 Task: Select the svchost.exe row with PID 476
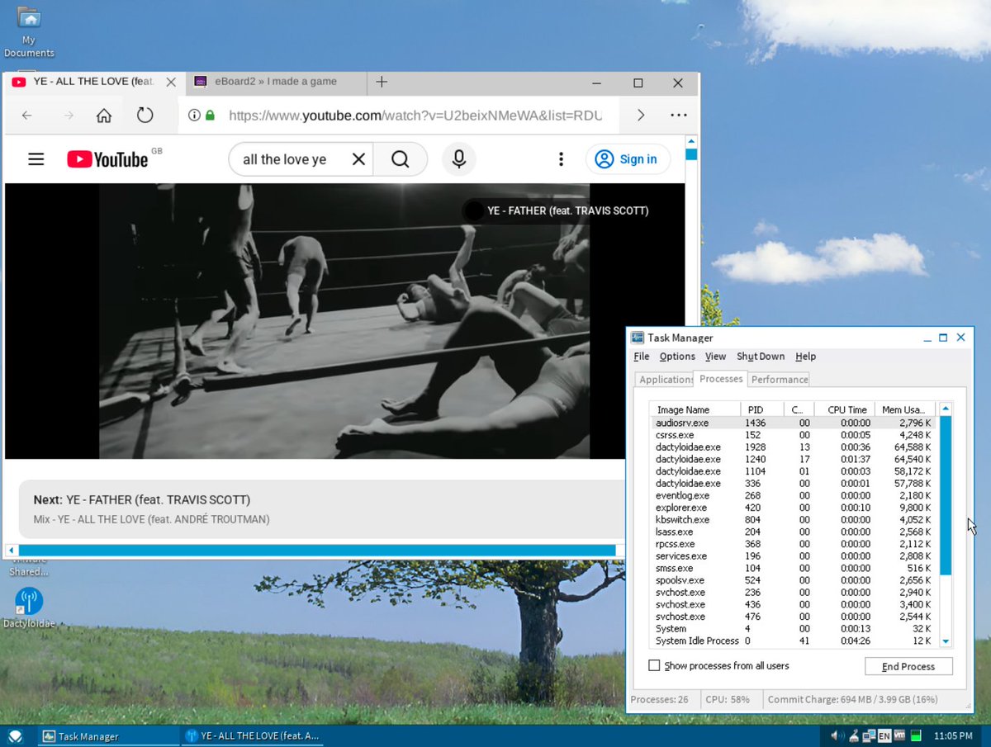pyautogui.click(x=794, y=617)
